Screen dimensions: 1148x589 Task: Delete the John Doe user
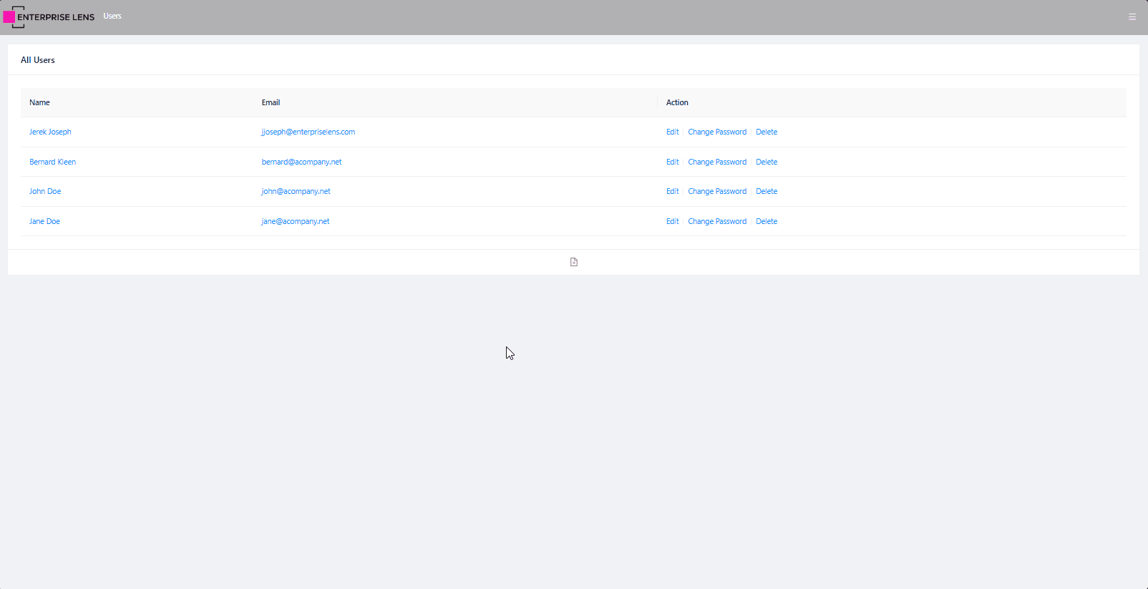pos(767,192)
